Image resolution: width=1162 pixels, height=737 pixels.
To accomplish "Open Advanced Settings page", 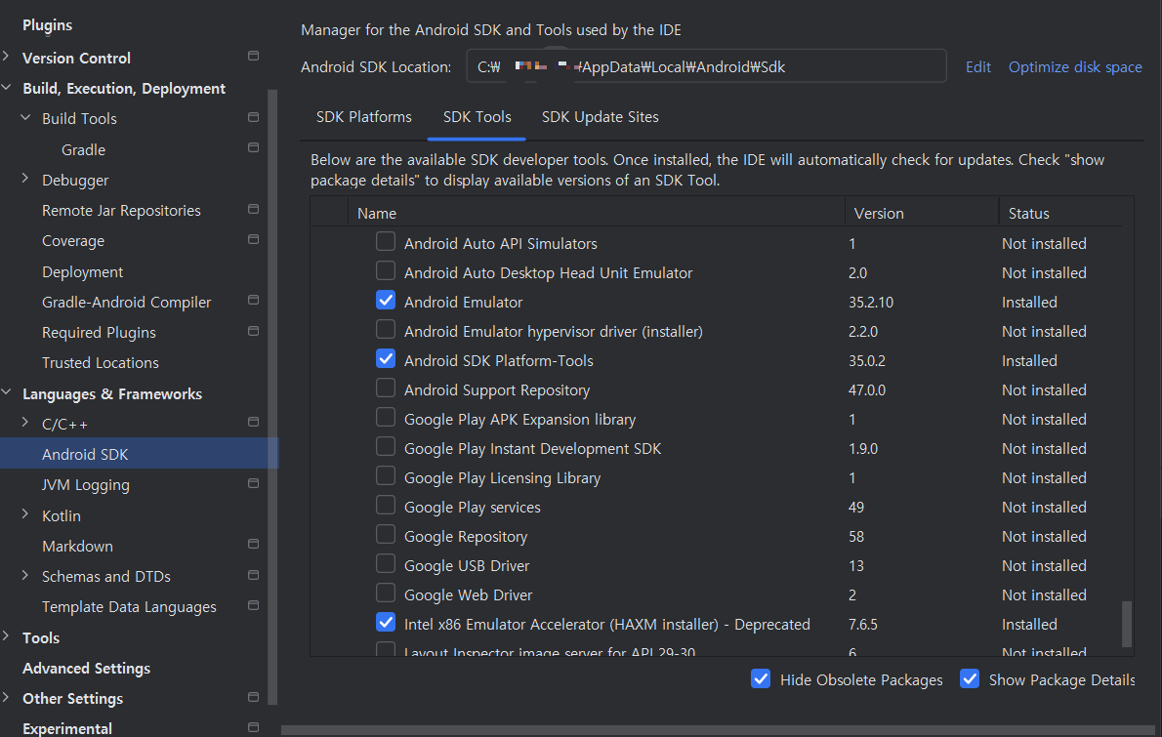I will [86, 668].
